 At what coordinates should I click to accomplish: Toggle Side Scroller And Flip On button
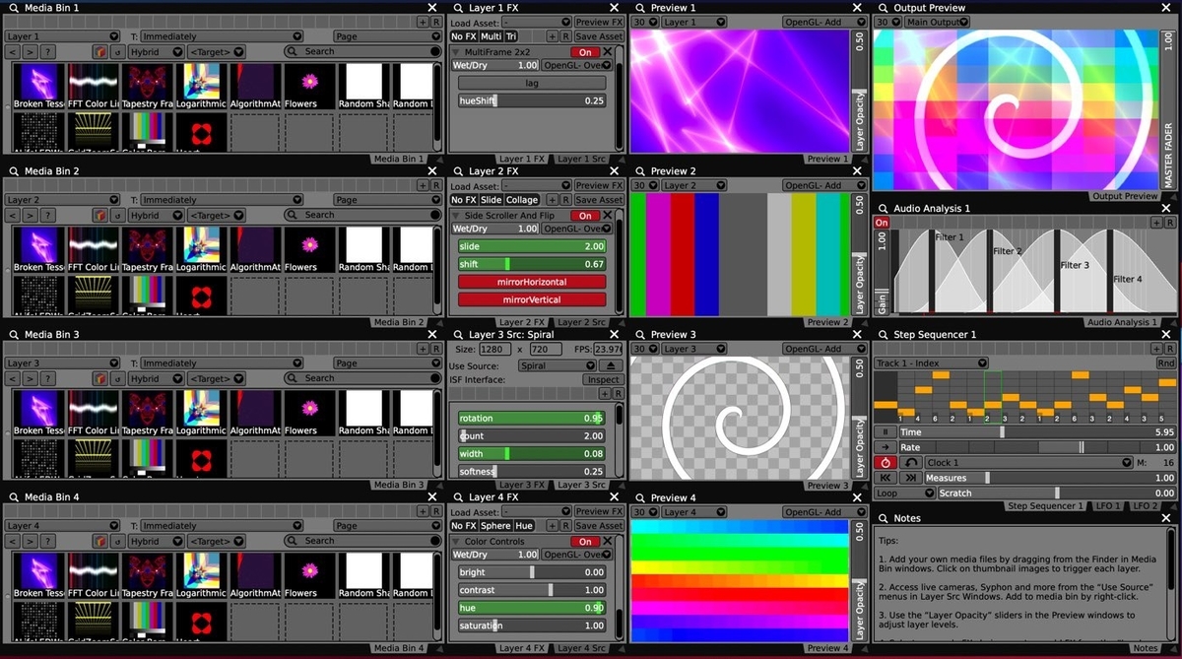pos(585,216)
